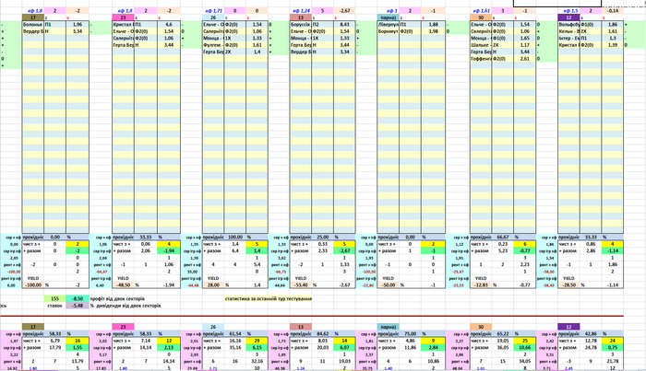Click the YIELD value -53,40
Screen dimensions: 646x371
(301, 284)
